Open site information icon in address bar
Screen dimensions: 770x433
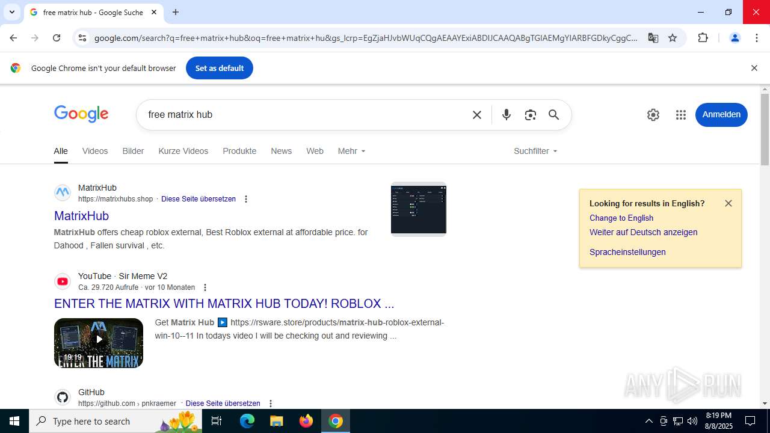pyautogui.click(x=82, y=38)
